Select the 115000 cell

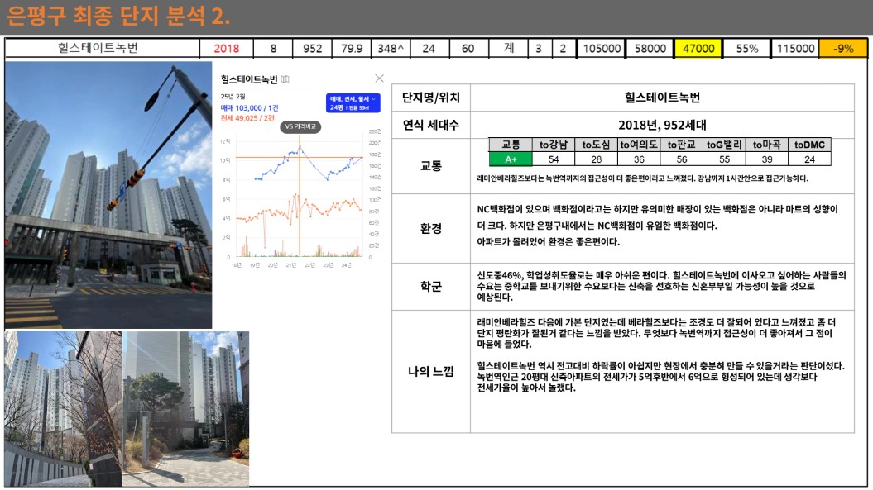[x=795, y=49]
